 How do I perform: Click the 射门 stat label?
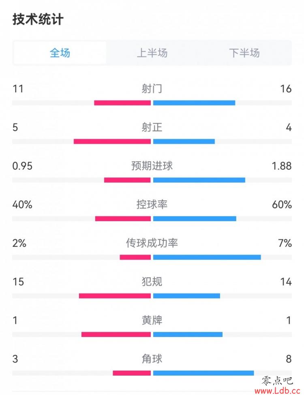(152, 89)
